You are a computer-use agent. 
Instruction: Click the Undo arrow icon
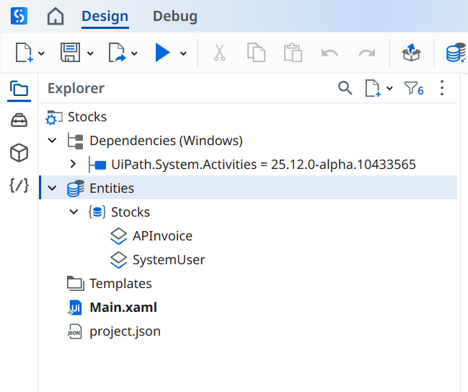pos(330,53)
